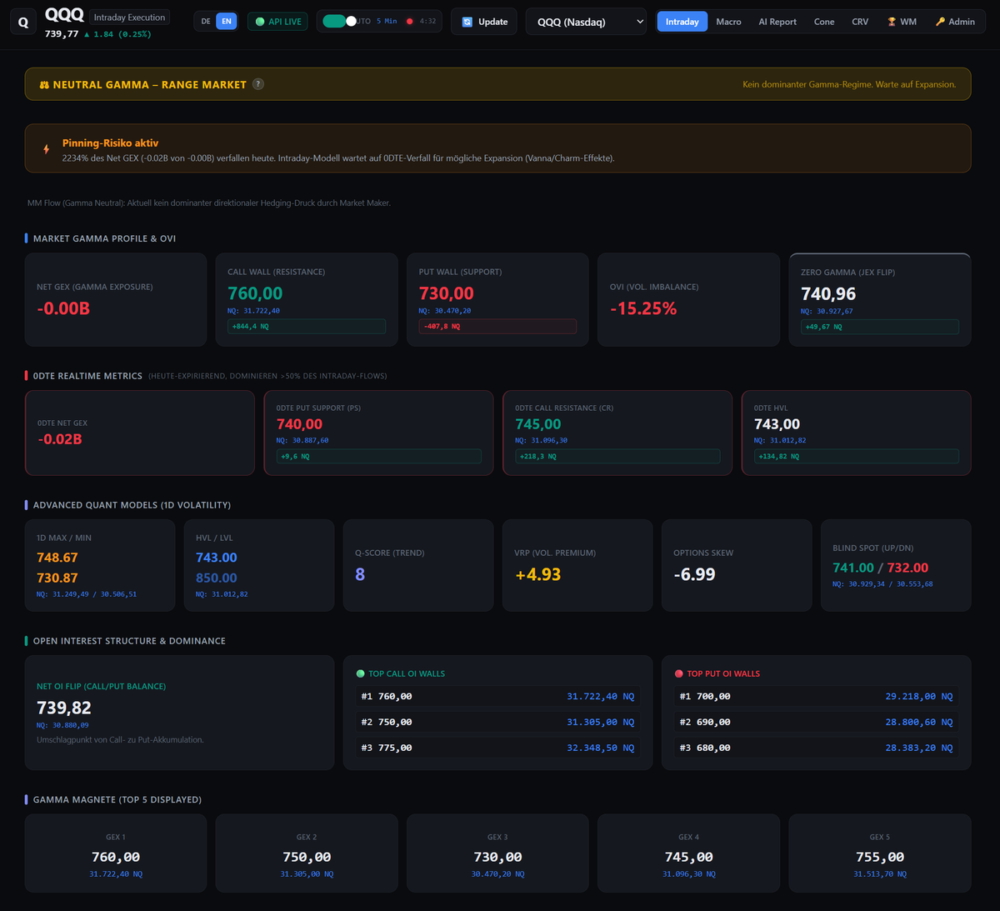Select call wall row #1 760,00
1000x911 pixels.
[497, 696]
